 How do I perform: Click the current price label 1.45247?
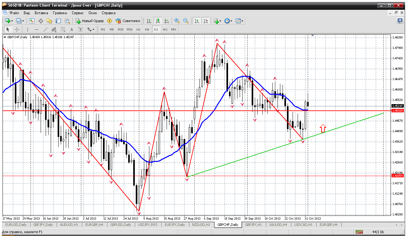397,106
